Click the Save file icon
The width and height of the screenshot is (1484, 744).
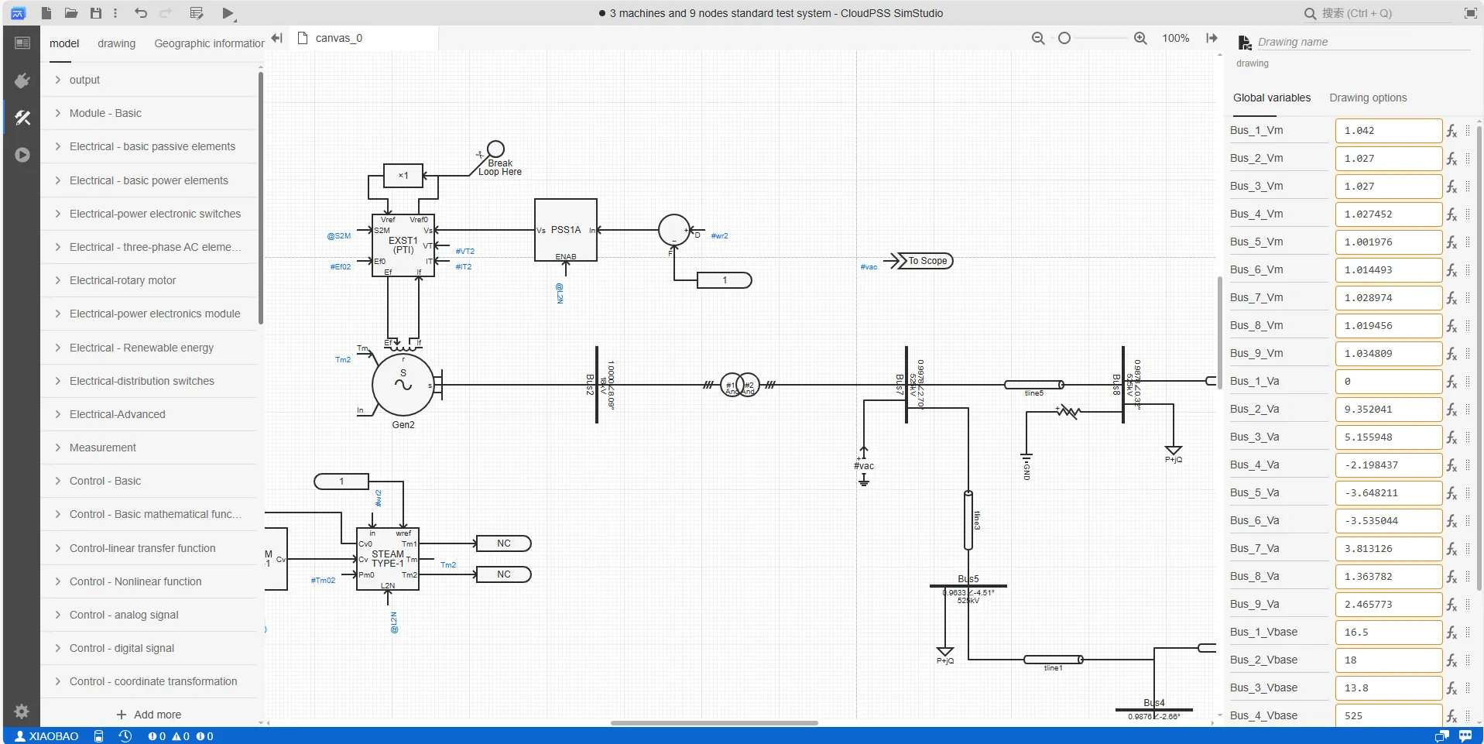pos(96,13)
